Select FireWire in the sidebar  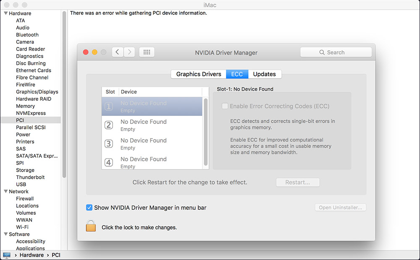26,85
